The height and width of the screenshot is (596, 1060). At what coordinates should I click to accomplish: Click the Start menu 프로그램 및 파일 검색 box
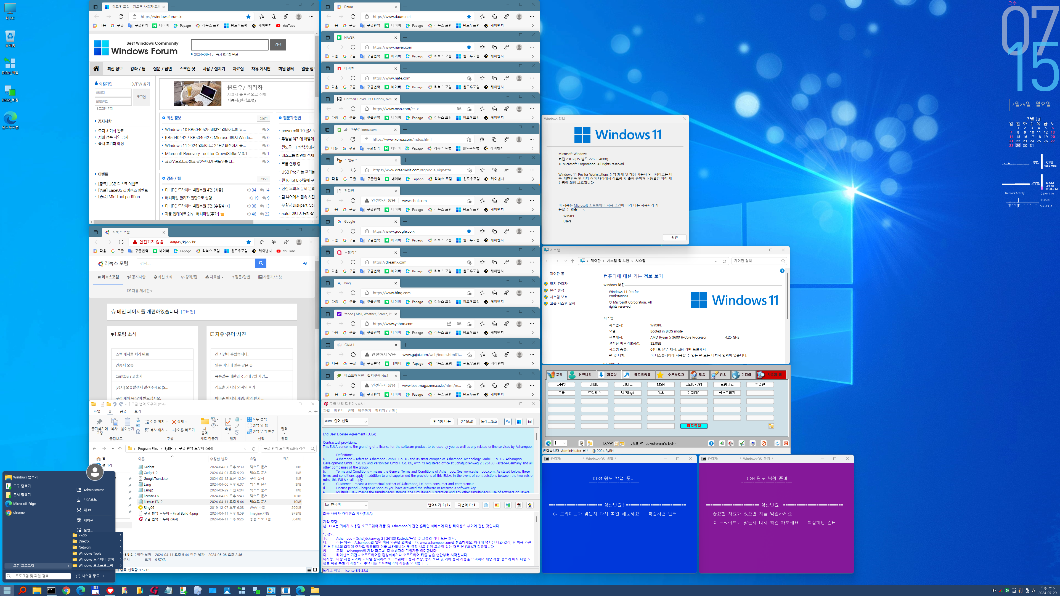pyautogui.click(x=38, y=576)
